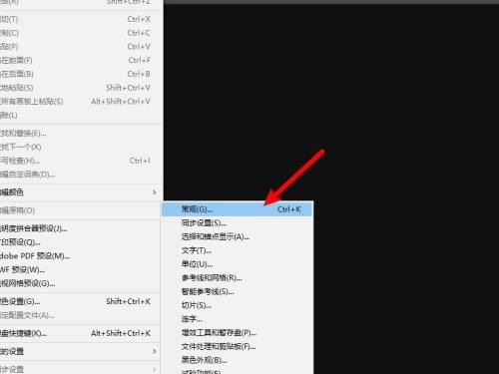This screenshot has height=374, width=499.
Task: Open Adobe PDF 预设(M) menu item
Action: pos(80,256)
